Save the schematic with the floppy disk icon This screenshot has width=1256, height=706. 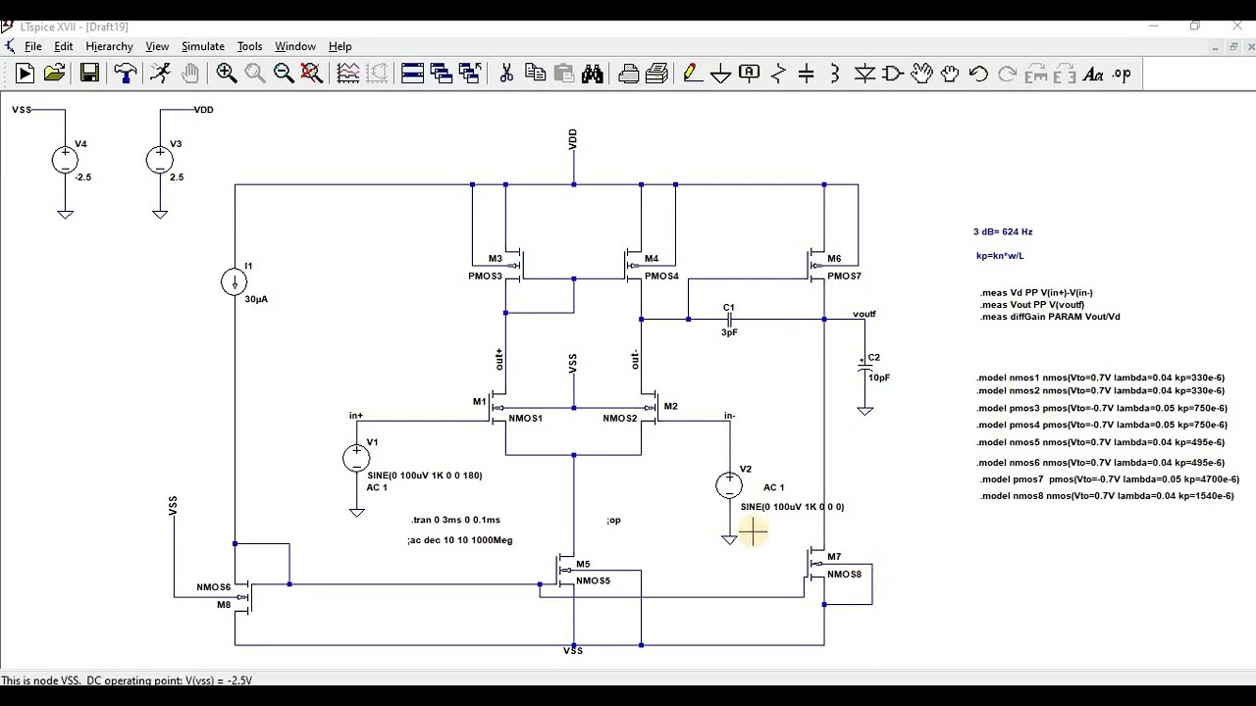[89, 74]
